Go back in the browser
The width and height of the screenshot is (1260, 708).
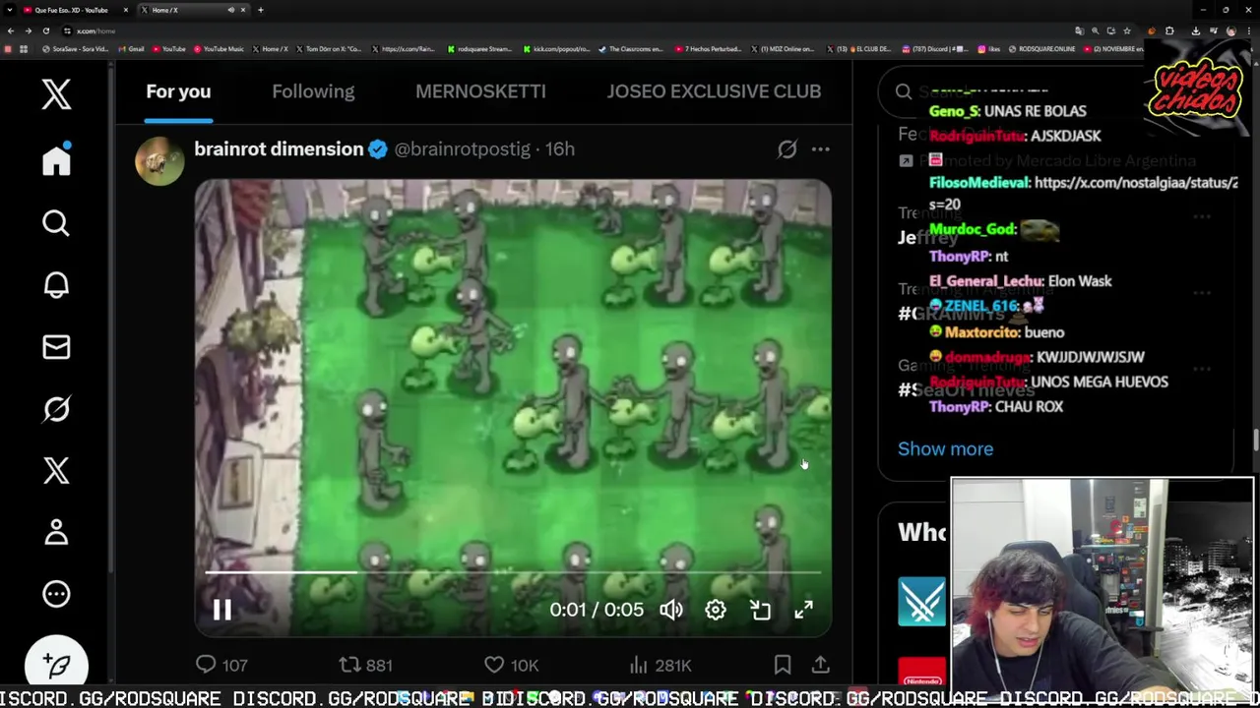[11, 30]
